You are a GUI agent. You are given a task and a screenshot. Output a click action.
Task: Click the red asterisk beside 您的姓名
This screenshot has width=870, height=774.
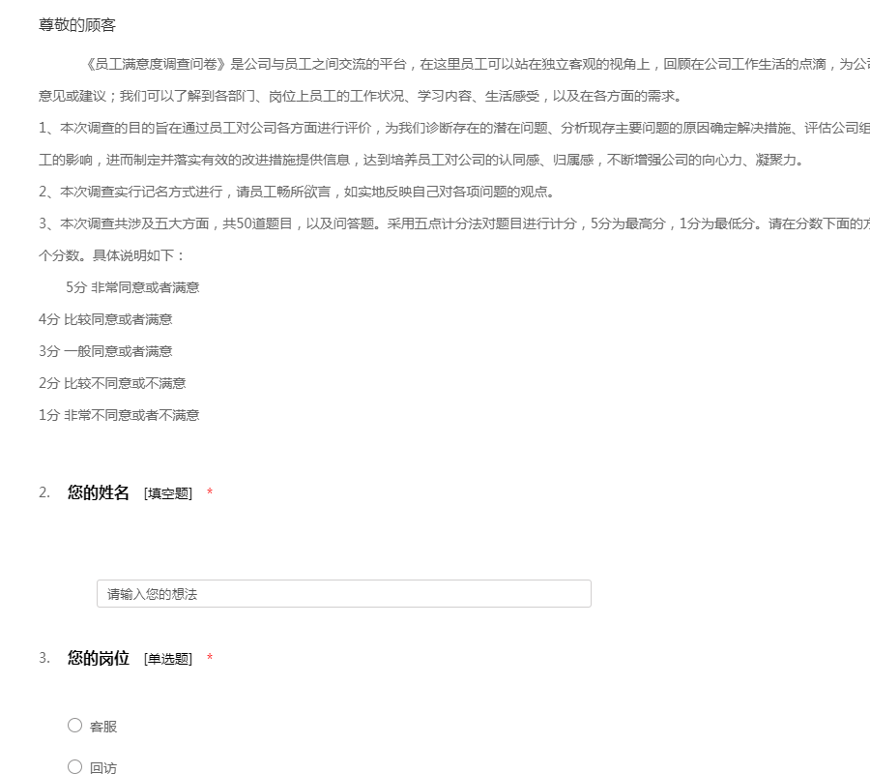(x=210, y=494)
